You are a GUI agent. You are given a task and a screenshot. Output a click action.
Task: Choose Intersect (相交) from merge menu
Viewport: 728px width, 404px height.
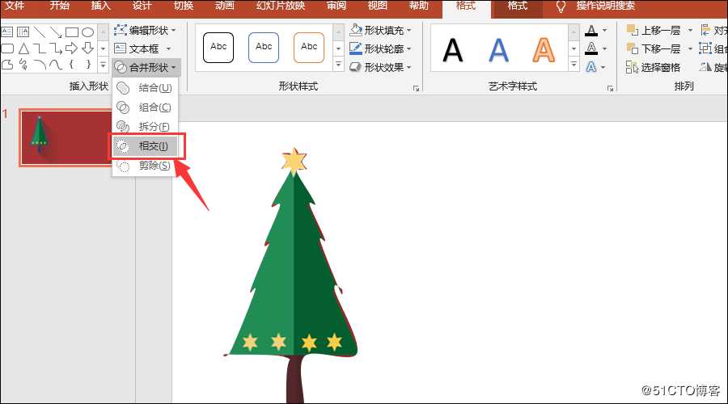tap(145, 146)
